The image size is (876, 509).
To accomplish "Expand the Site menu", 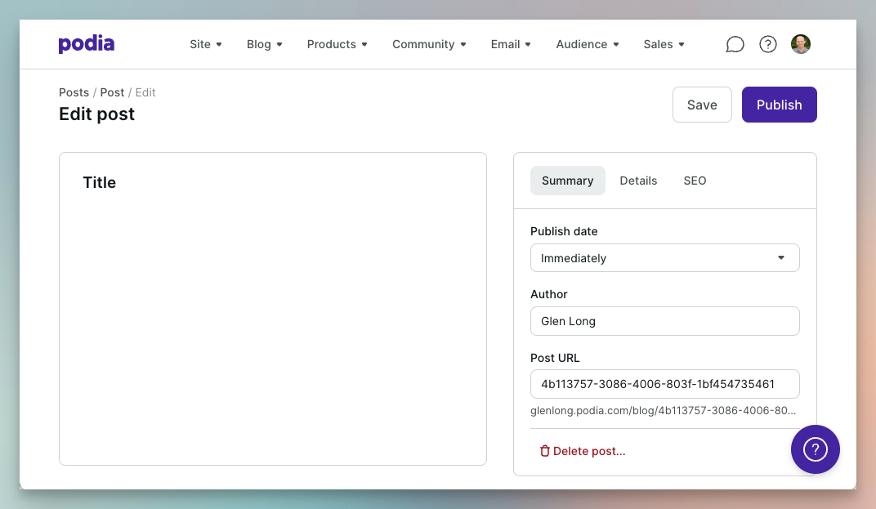I will click(206, 44).
